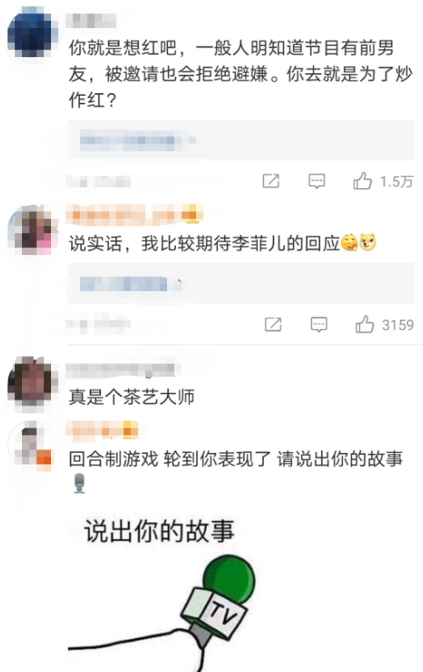Open the username above 茶艺大师 comment
Image resolution: width=423 pixels, height=672 pixels.
123,369
